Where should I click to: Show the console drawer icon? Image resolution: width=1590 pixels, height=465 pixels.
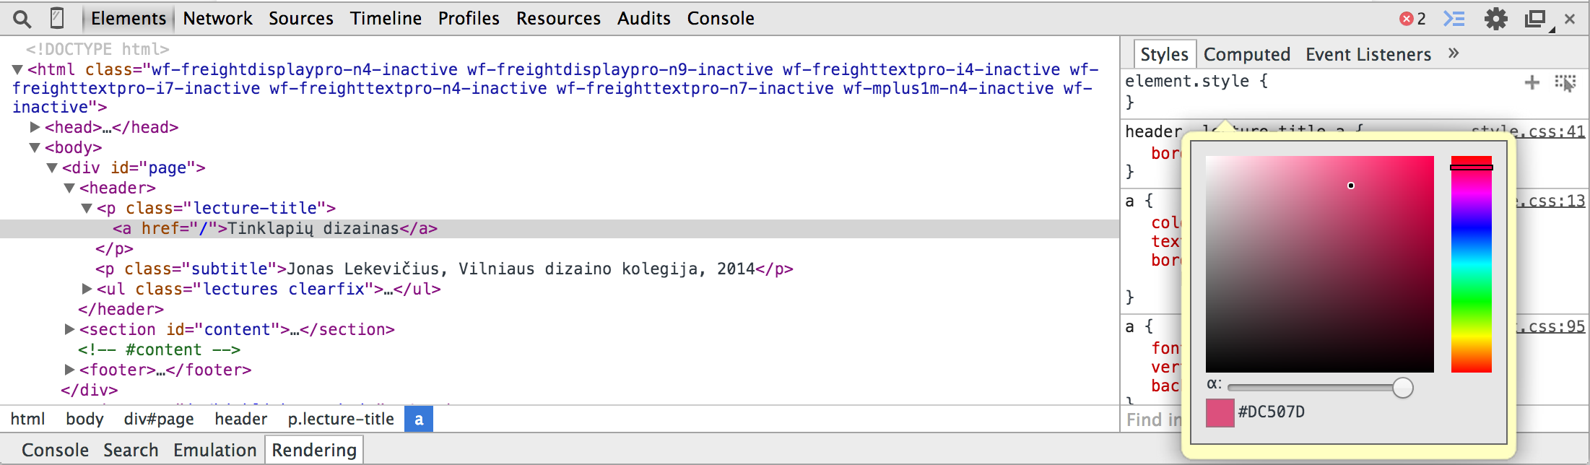click(x=1454, y=19)
